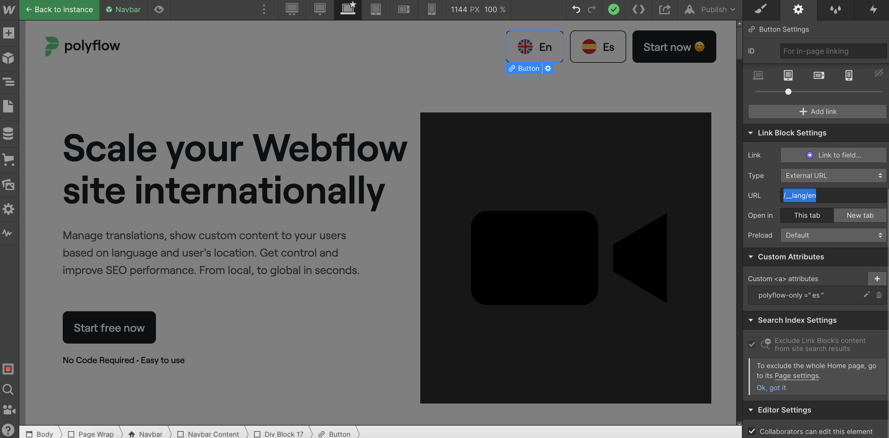The image size is (889, 438).
Task: Redo the last action
Action: [x=591, y=9]
